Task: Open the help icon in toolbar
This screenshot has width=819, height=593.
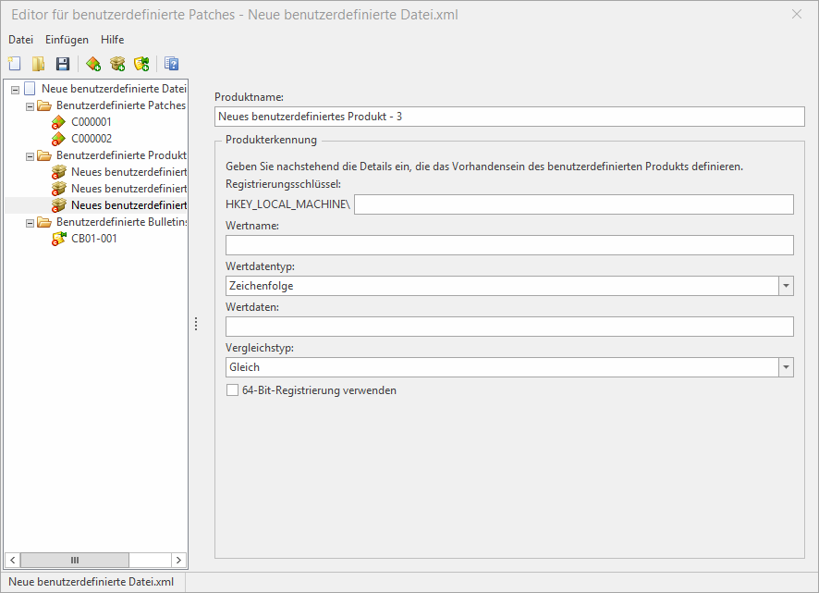Action: pos(171,64)
